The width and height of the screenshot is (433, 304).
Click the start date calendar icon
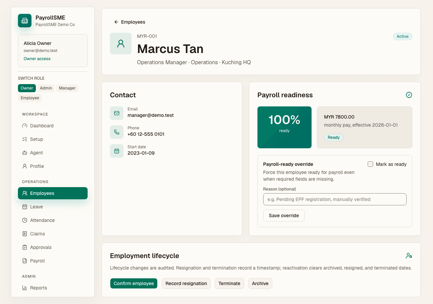[x=117, y=151]
